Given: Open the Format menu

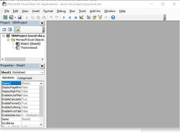Looking at the screenshot, I should [x=48, y=11].
